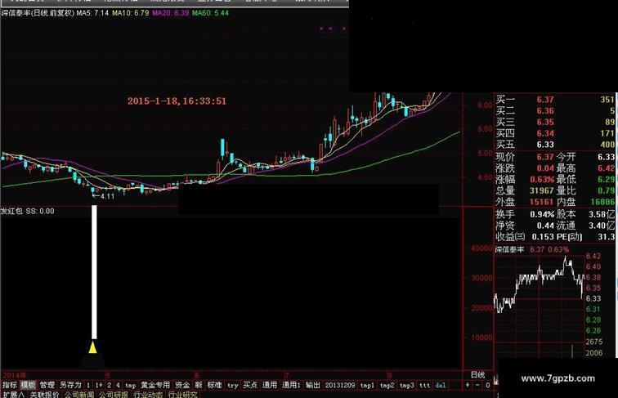Click the 买五 bid price 6.33

[545, 145]
